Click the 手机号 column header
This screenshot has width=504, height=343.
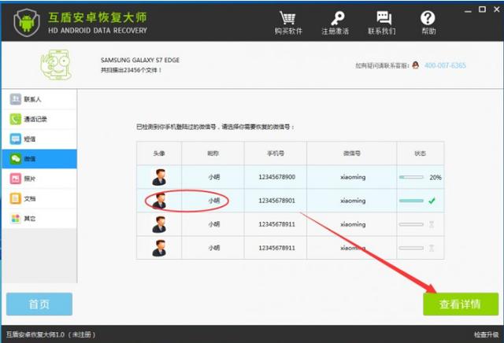point(276,153)
